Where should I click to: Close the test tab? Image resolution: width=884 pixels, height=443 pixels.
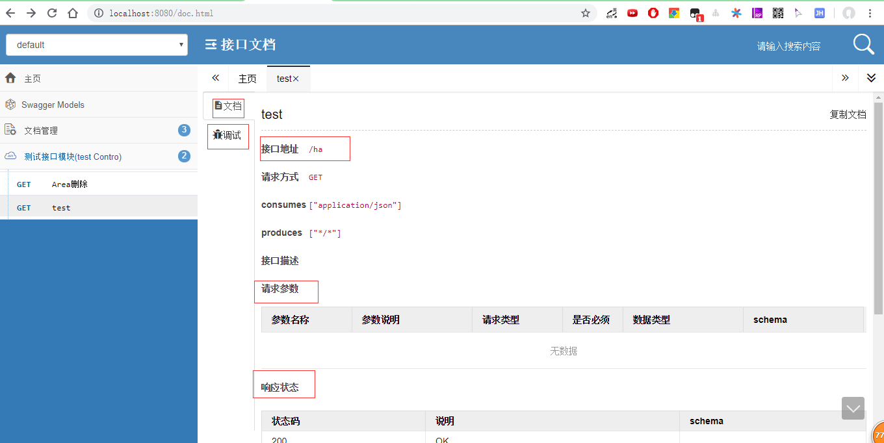pyautogui.click(x=296, y=79)
